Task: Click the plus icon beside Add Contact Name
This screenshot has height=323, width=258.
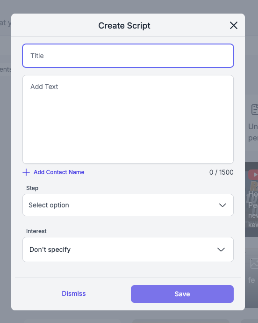Action: coord(26,172)
